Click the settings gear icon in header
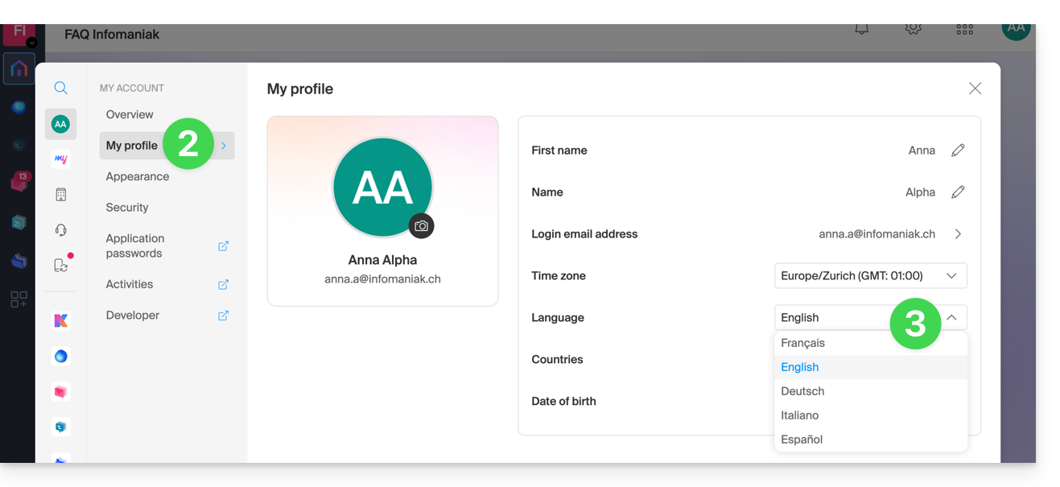 coord(913,29)
